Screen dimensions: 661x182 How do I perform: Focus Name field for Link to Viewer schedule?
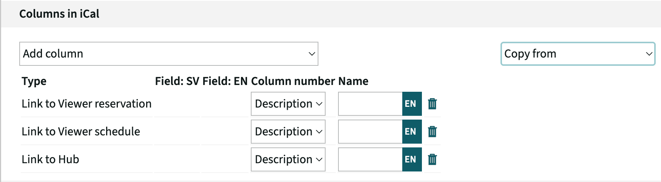tap(370, 132)
